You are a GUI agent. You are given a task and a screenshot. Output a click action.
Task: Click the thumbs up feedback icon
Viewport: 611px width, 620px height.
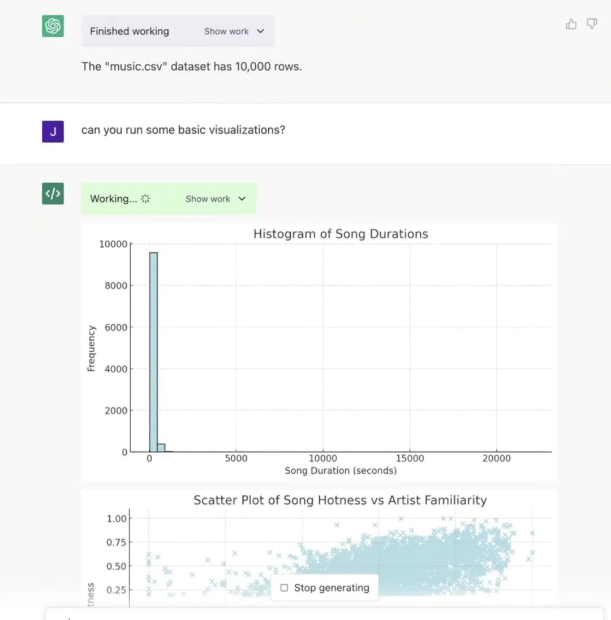coord(571,24)
